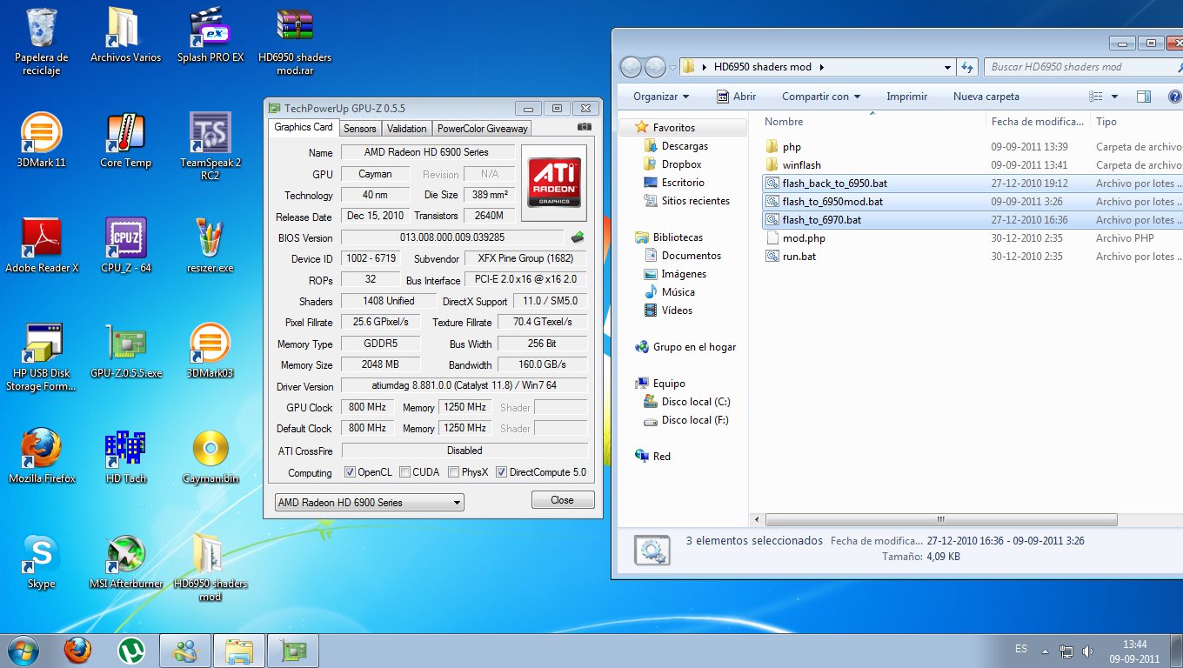Launch Splash PRO EX from desktop
Image resolution: width=1183 pixels, height=668 pixels.
tap(210, 35)
